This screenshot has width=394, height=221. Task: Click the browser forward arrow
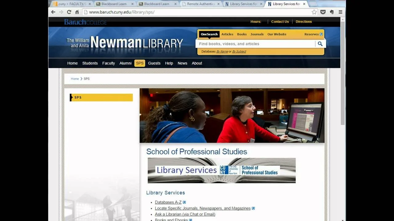(61, 12)
